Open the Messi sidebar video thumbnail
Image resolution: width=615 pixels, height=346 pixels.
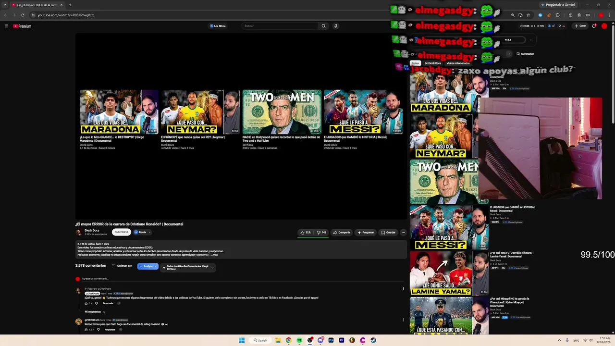(449, 227)
